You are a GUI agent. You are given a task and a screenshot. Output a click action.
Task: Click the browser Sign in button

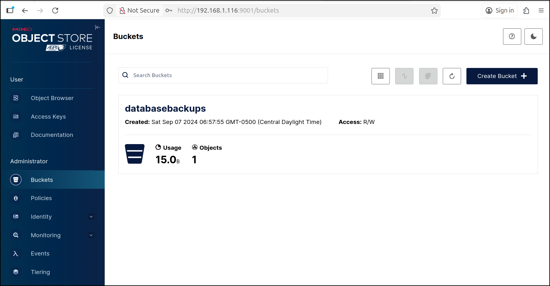[500, 11]
